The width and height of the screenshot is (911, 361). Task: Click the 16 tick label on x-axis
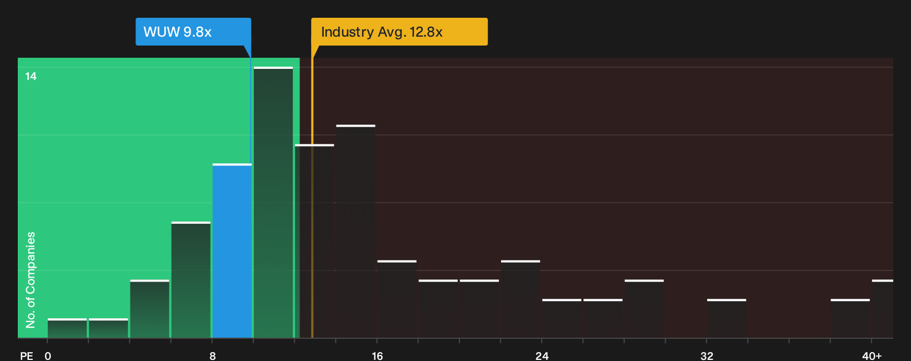(377, 355)
